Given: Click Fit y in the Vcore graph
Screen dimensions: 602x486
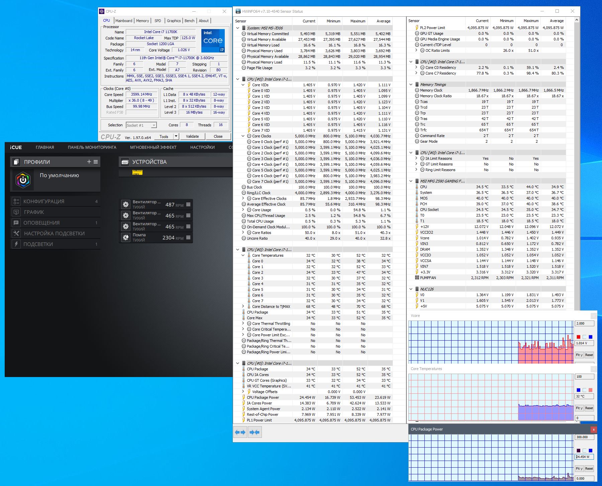Looking at the screenshot, I should [579, 355].
